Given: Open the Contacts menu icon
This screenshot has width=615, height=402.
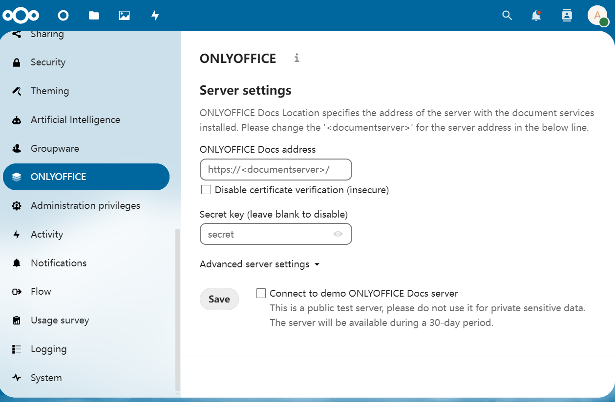Looking at the screenshot, I should pyautogui.click(x=566, y=16).
